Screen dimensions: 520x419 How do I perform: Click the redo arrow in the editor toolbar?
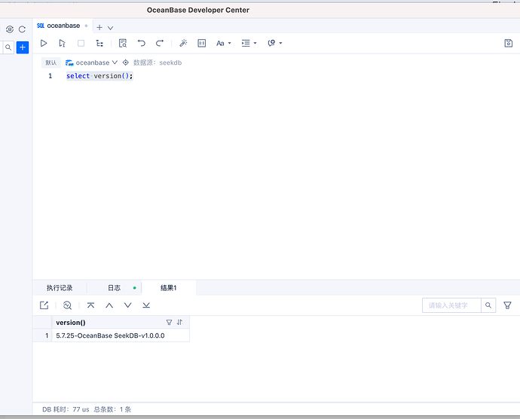[160, 44]
